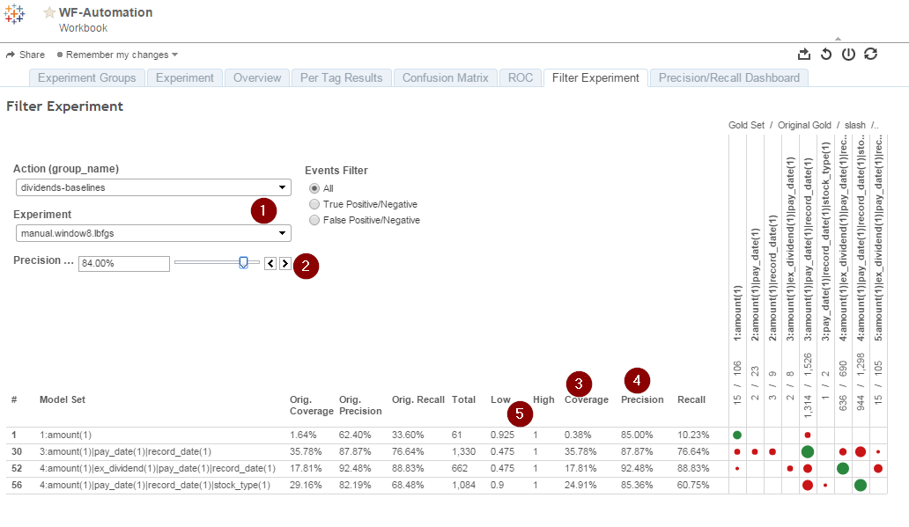
Task: Open the Precision/Recall Dashboard tab
Action: click(728, 77)
